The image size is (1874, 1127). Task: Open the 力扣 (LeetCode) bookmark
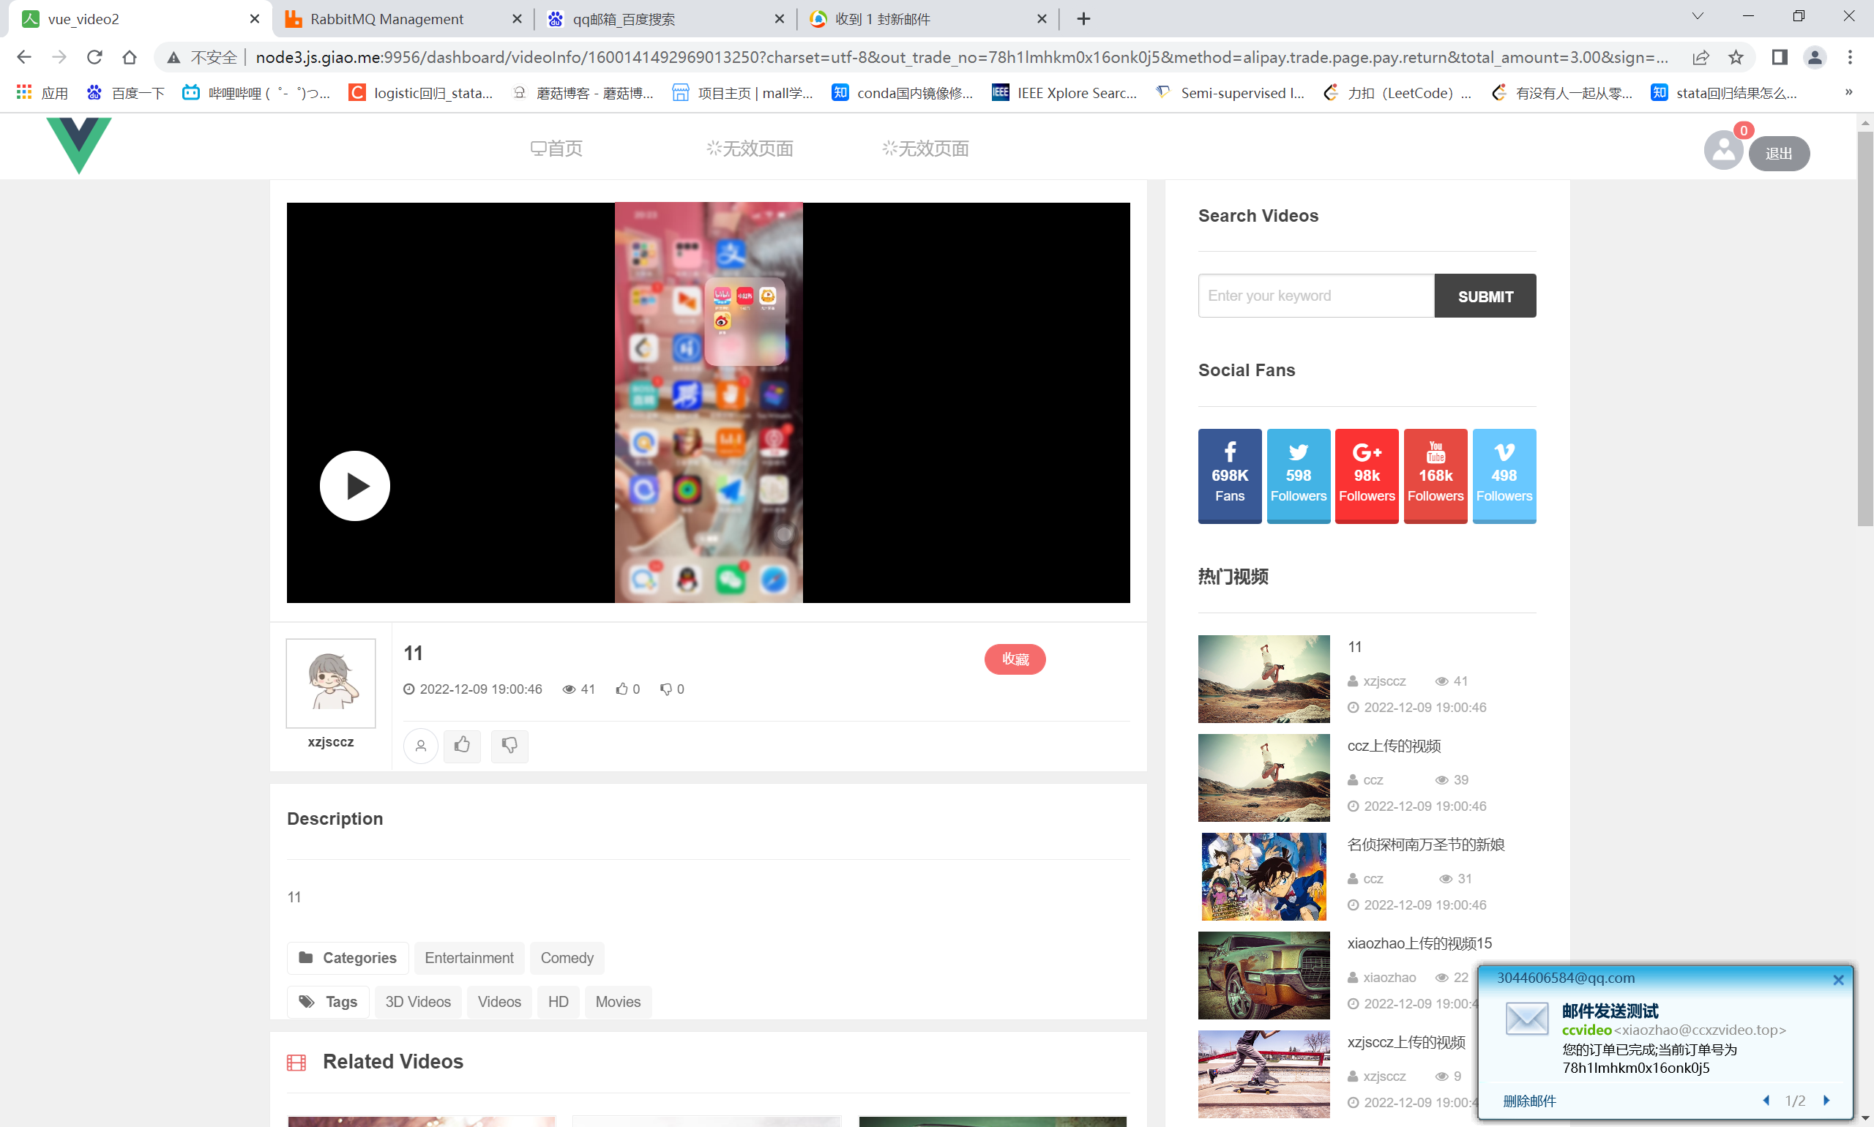[x=1397, y=93]
